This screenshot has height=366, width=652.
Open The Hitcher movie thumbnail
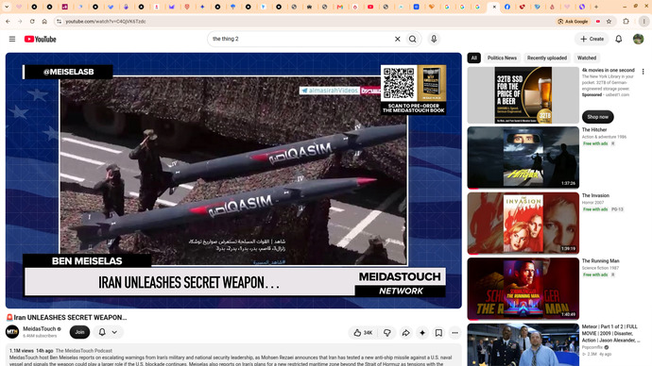[523, 158]
